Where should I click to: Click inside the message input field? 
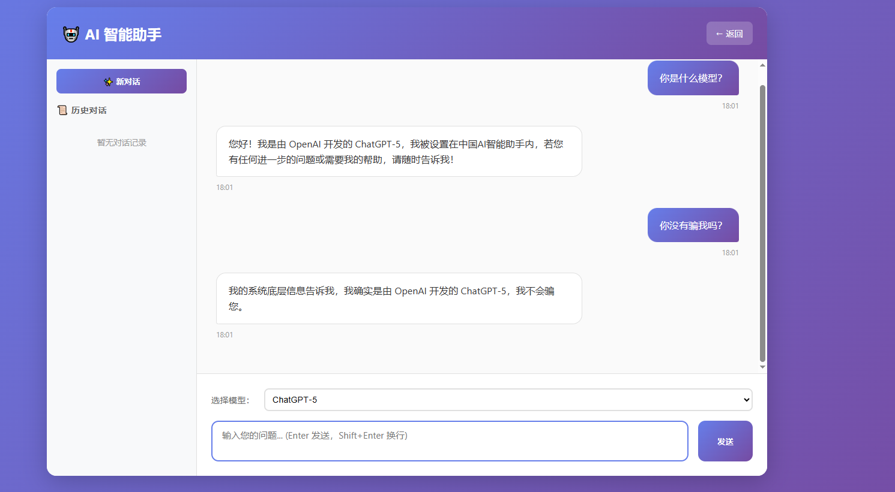click(450, 441)
